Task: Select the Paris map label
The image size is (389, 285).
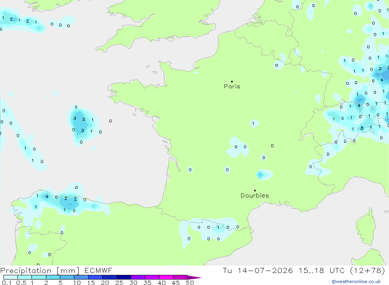Action: tap(232, 86)
